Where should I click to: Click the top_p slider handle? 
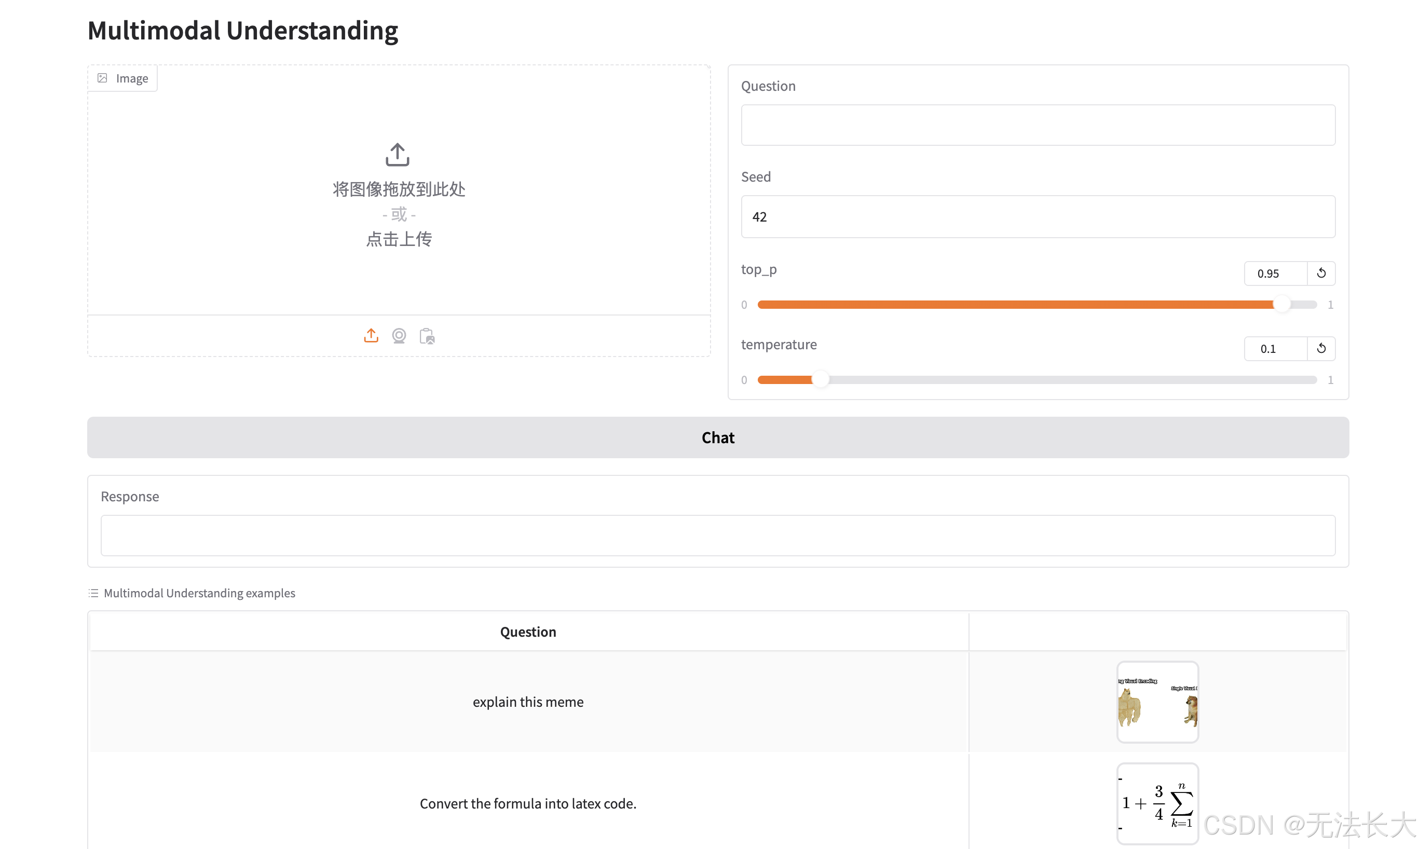(1281, 304)
